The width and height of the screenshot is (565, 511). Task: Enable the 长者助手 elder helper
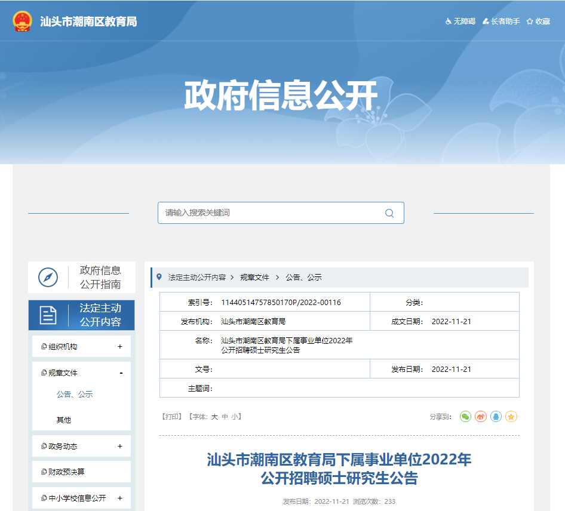(501, 21)
